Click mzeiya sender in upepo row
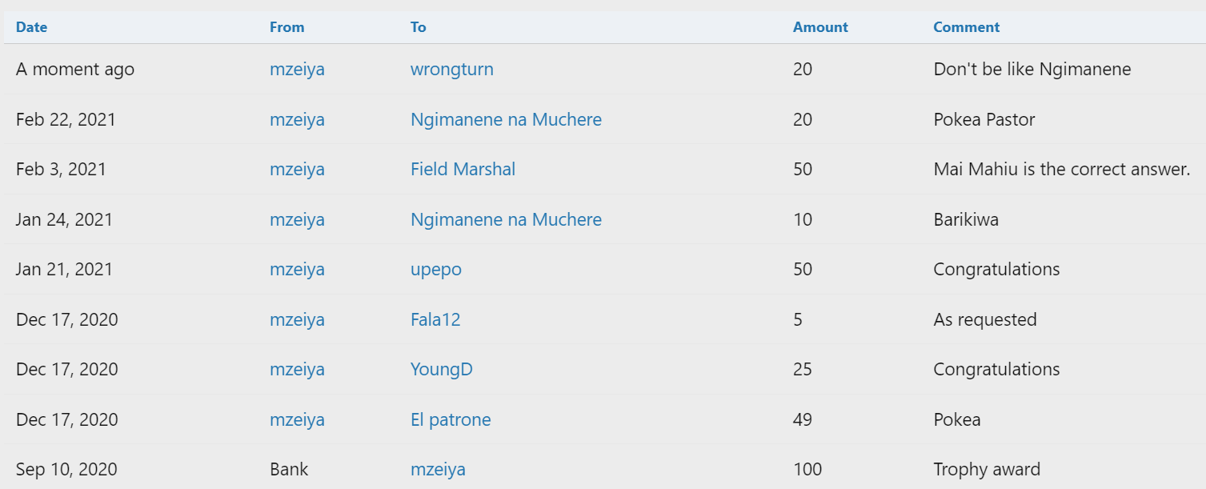The image size is (1206, 489). tap(297, 270)
